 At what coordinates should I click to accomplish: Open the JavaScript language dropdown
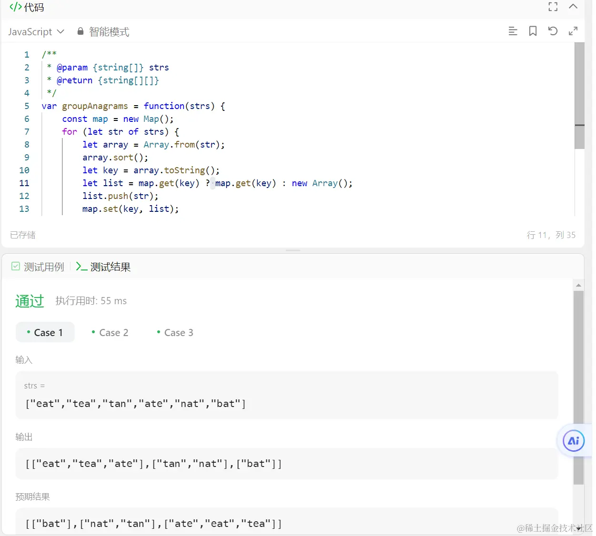point(36,32)
